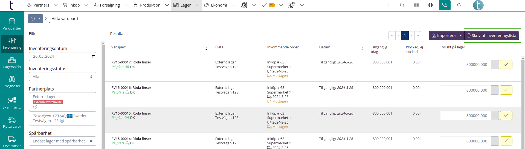Remove the Testvägen 123 filter tag
This screenshot has height=149, width=525.
point(62,121)
